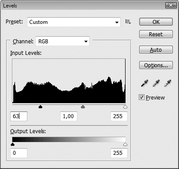This screenshot has width=179, height=169.
Task: Click the input midtones gray slider triangle
Action: click(83, 107)
